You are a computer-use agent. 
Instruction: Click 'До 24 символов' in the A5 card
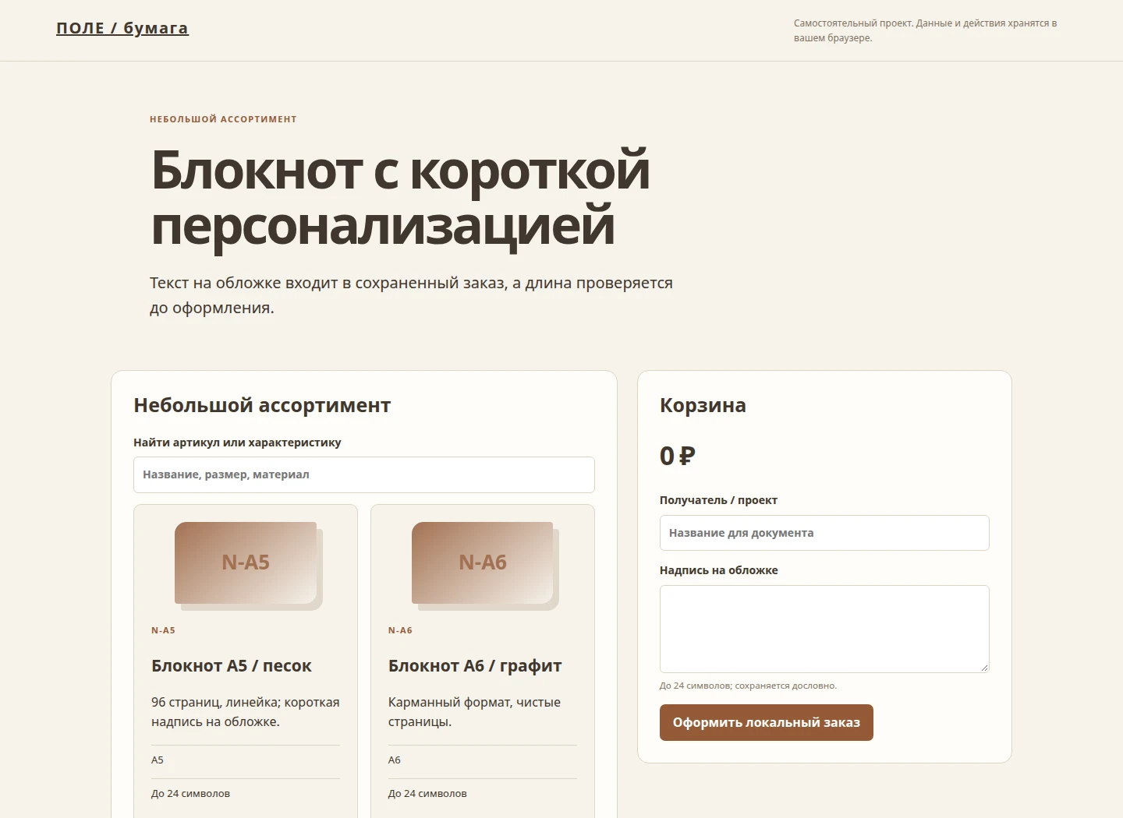tap(190, 794)
